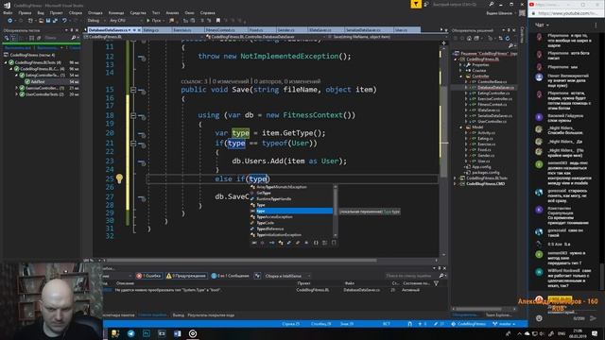Click the Visual Studio logo icon
Screen dimensions: 605x340
coord(7,6)
